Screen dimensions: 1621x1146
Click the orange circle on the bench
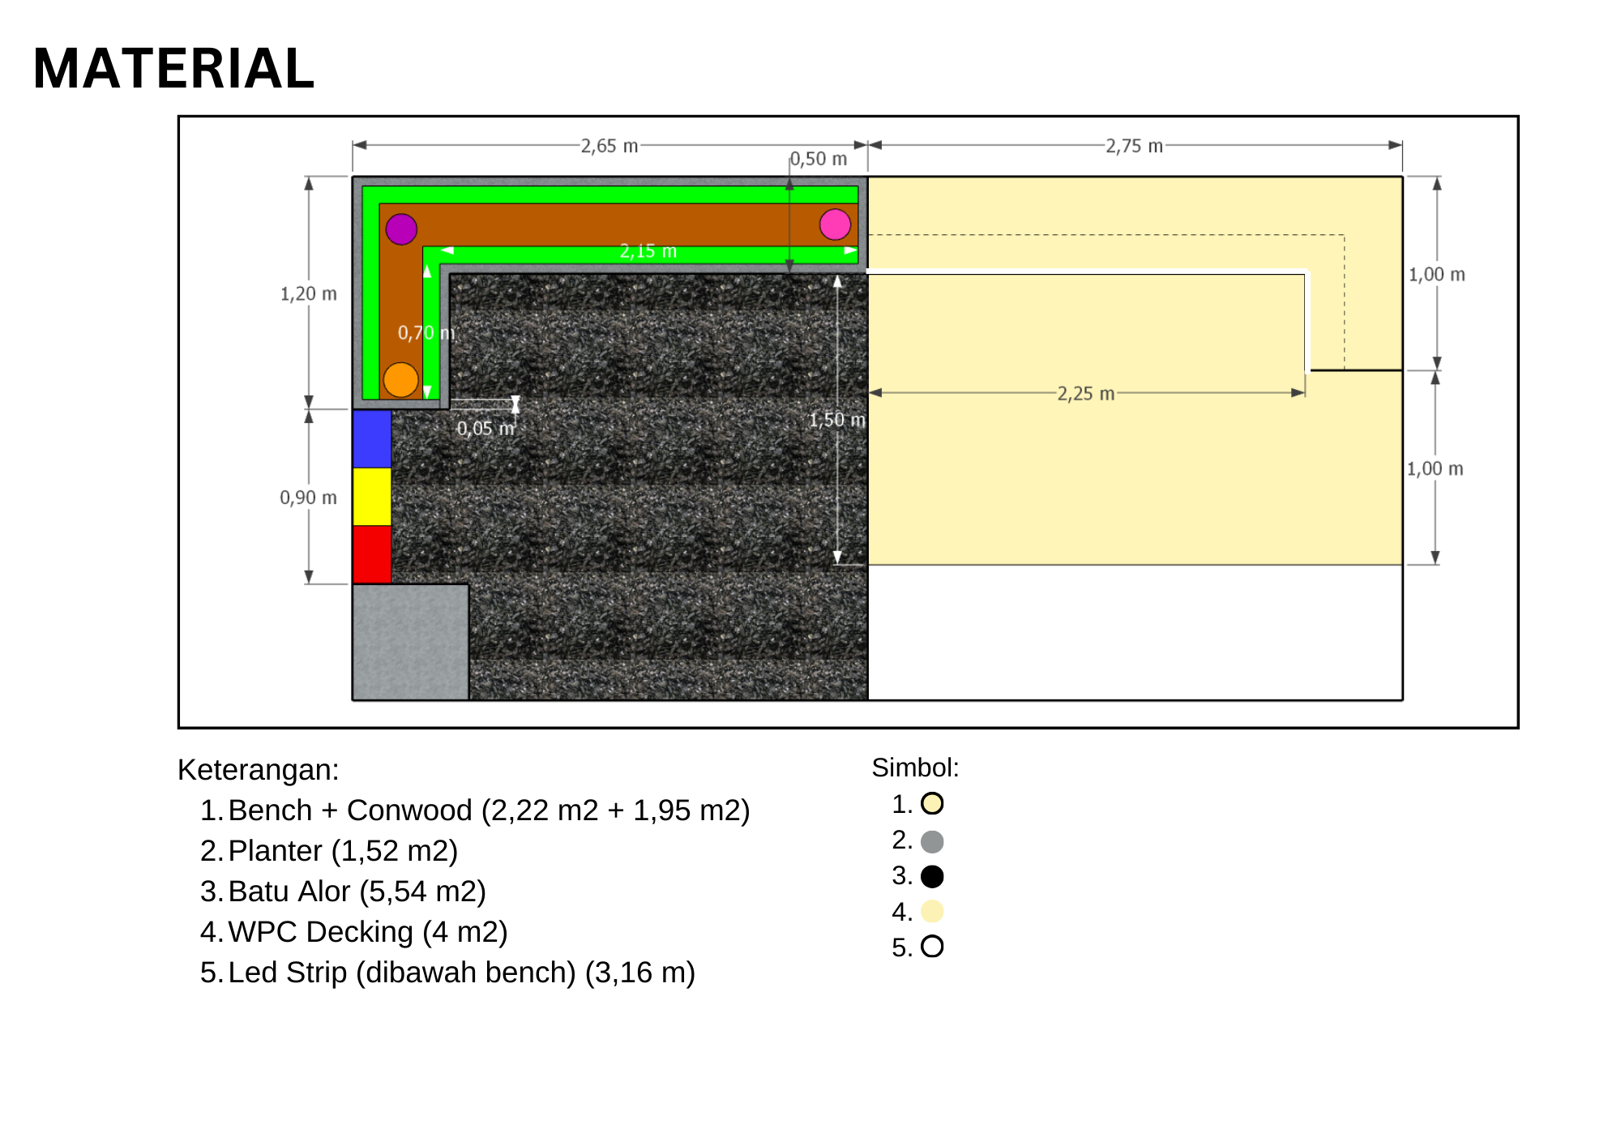400,379
